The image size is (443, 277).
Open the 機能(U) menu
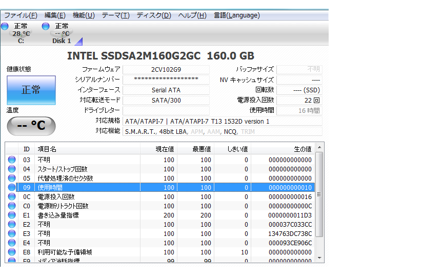84,15
